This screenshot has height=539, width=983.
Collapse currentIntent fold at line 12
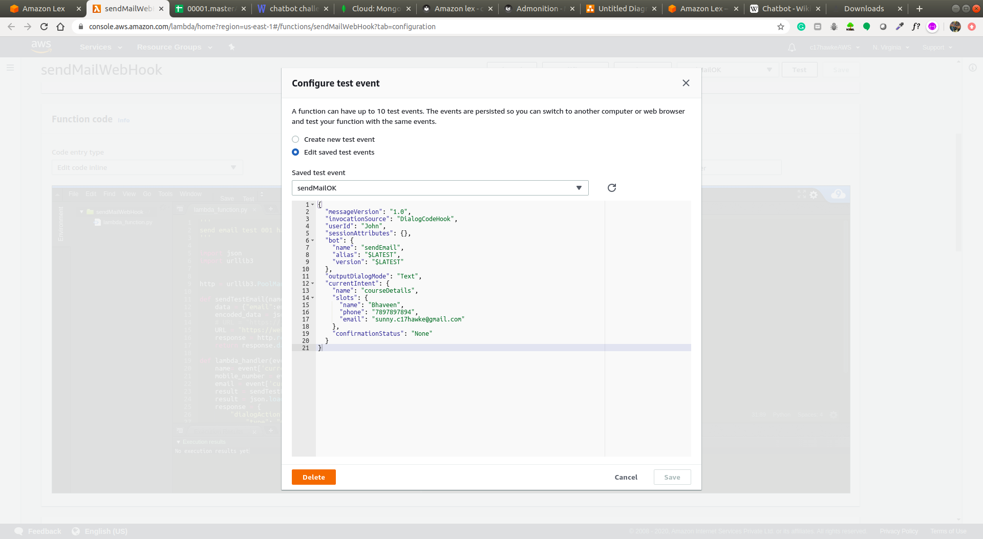[313, 283]
